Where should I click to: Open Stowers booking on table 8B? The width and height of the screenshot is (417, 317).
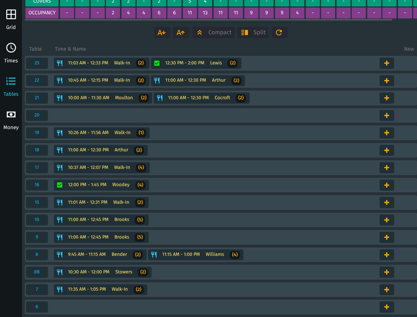point(102,272)
